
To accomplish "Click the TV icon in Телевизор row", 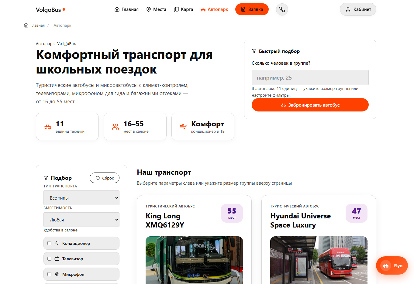I will (x=57, y=258).
